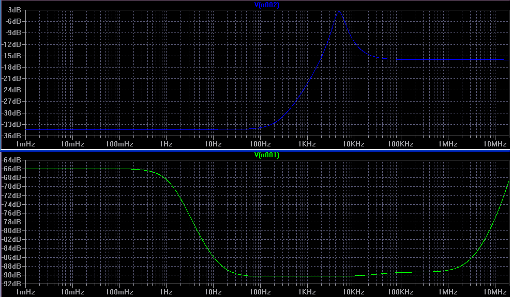Click the -33dB axis label
Screen dimensions: 512x297
[12, 124]
